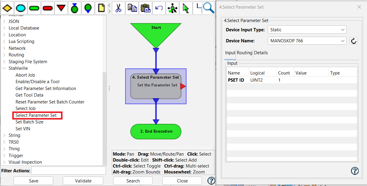Click the Cut scissors icon
Viewport: 367px width, 186px height.
(x=118, y=8)
